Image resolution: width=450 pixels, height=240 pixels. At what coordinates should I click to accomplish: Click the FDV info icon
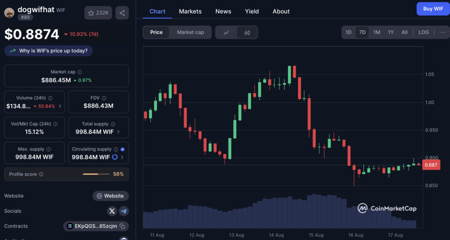point(104,98)
